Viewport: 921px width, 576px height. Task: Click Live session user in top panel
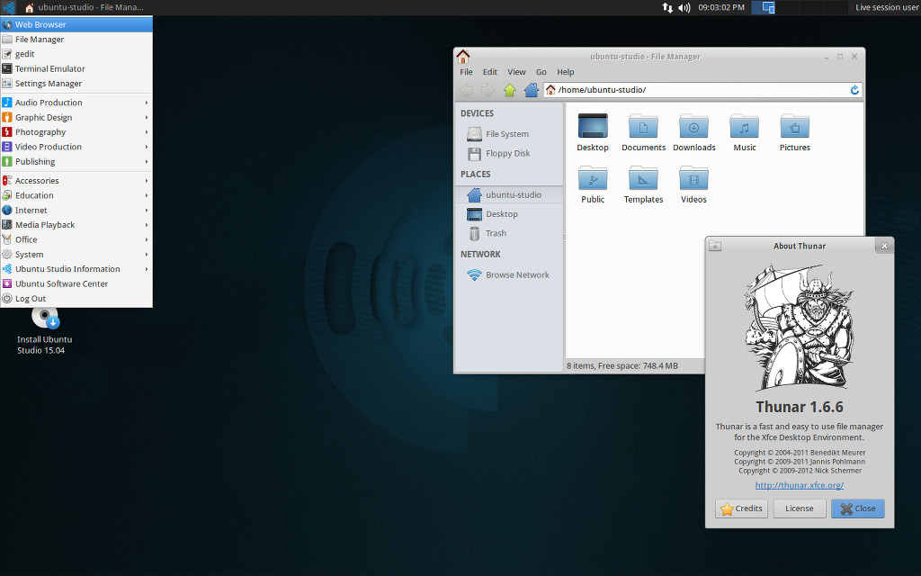(886, 7)
